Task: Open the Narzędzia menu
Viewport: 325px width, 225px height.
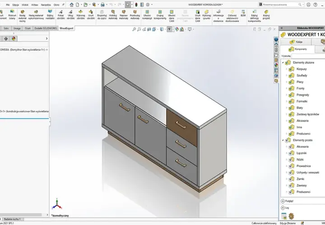Action: point(46,5)
